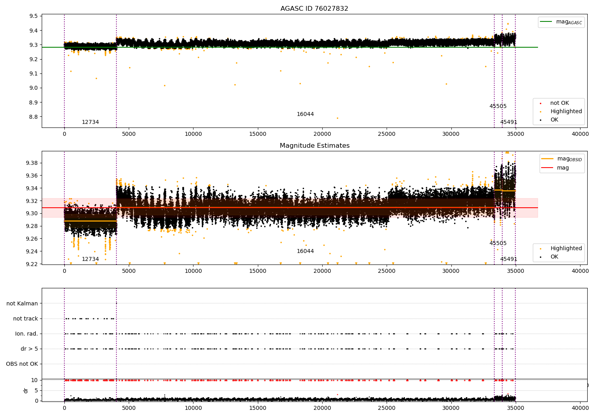Image resolution: width=596 pixels, height=417 pixels.
Task: Click 'Highlighted' in the Magnitude Estimates legend
Action: [x=566, y=249]
